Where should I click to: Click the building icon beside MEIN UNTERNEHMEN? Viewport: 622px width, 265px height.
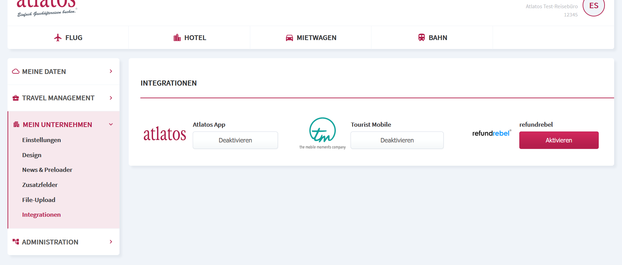[16, 124]
